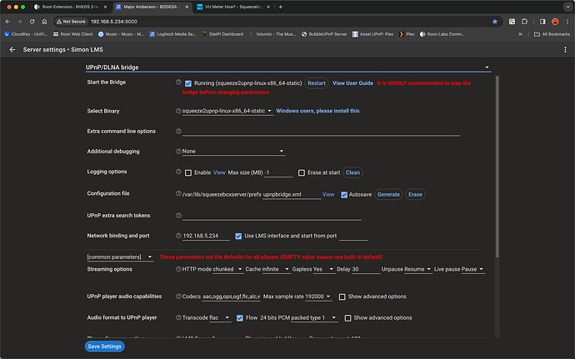Open the Roon Web Client bookmark
The width and height of the screenshot is (575, 359).
point(72,34)
